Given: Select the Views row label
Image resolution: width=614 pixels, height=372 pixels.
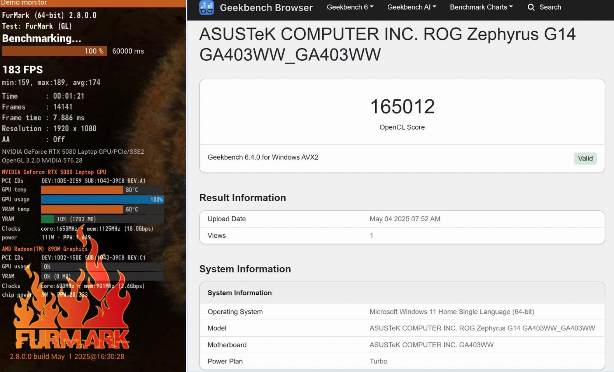Looking at the screenshot, I should coord(217,235).
